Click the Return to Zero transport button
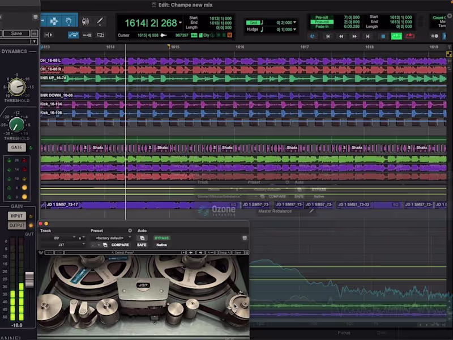Viewport: 453px width, 340px height. coord(327,36)
